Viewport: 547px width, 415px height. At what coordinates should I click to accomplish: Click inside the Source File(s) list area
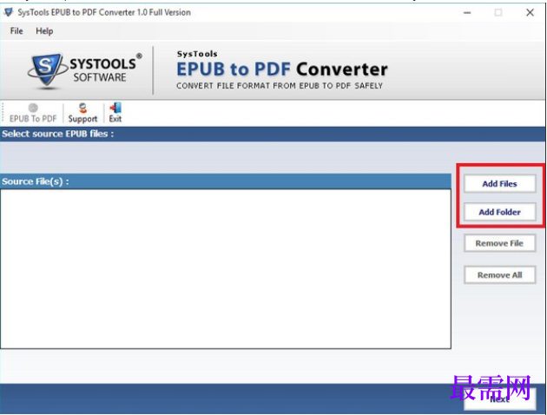[x=226, y=269]
